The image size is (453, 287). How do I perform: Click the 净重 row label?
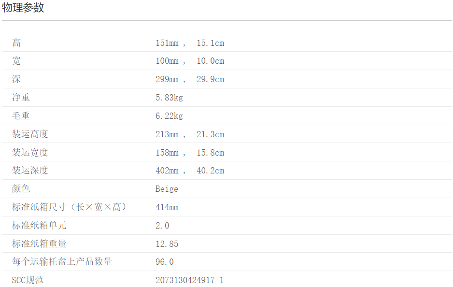click(21, 98)
